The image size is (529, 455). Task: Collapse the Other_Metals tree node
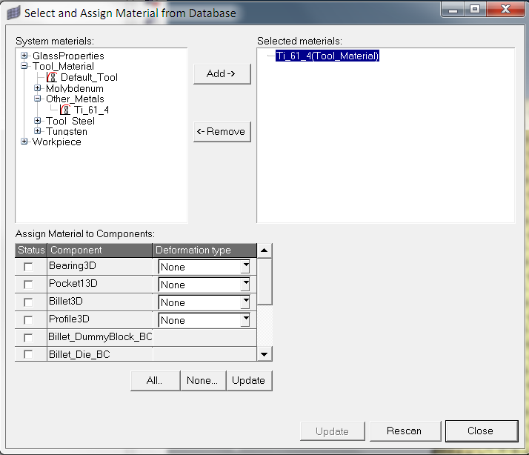coord(38,99)
